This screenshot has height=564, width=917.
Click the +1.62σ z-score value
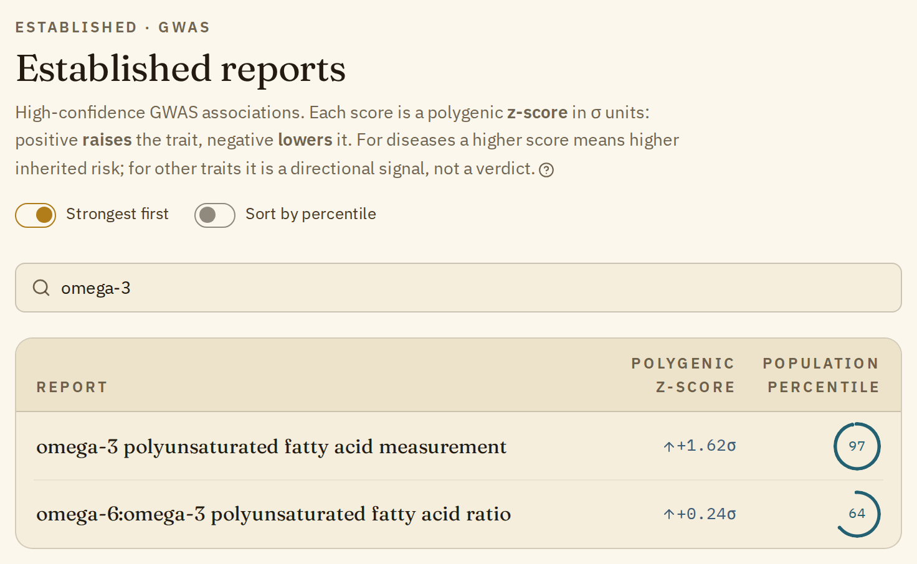click(706, 446)
